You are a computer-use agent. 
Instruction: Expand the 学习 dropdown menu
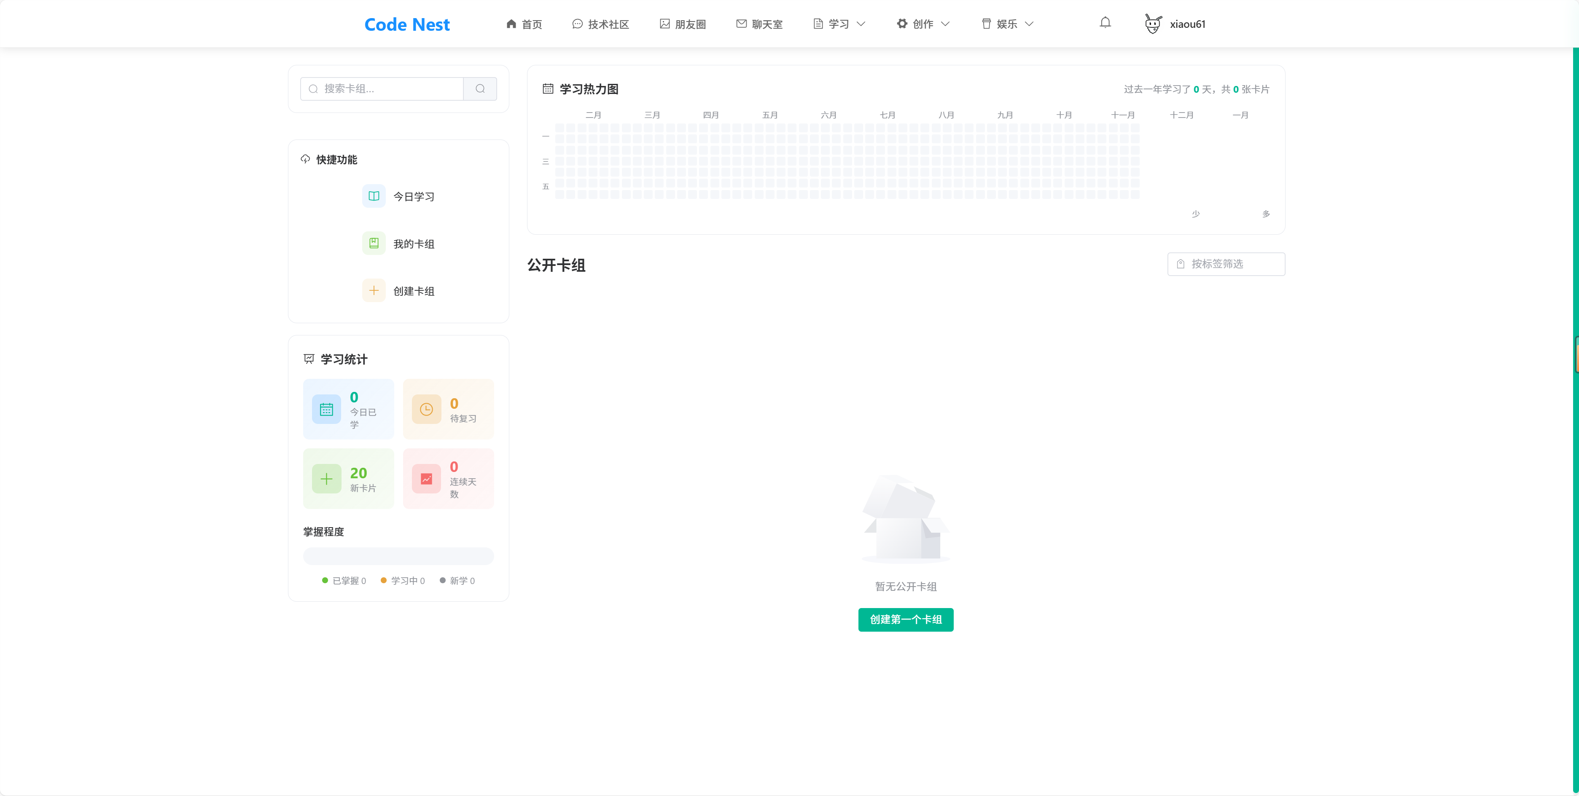pos(839,24)
